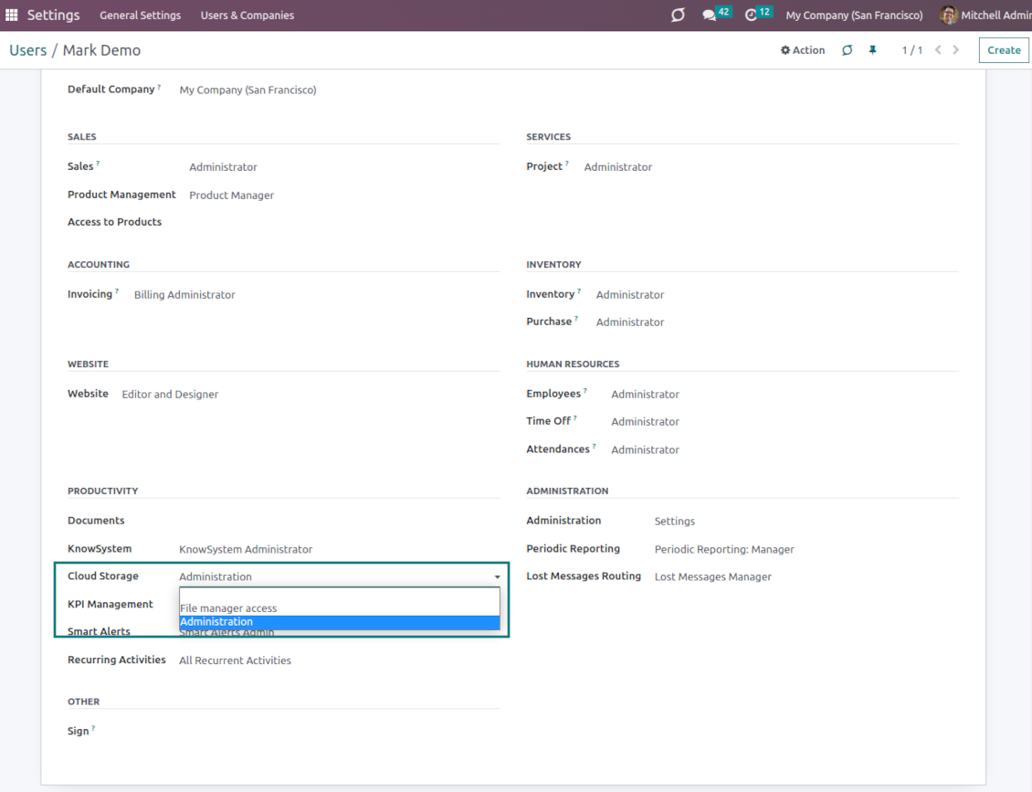Click Administration field Settings value
The width and height of the screenshot is (1032, 792).
pos(675,522)
